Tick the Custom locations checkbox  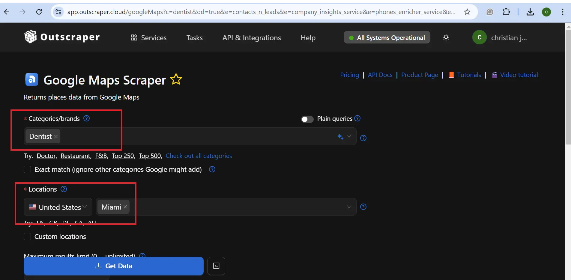click(27, 237)
